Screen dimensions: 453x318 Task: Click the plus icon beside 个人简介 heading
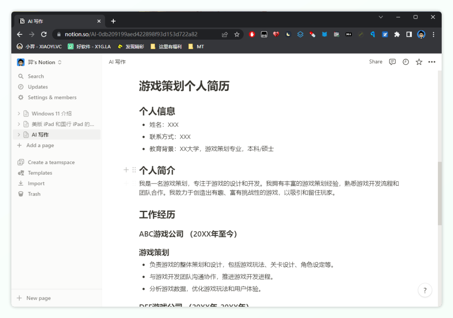point(126,170)
